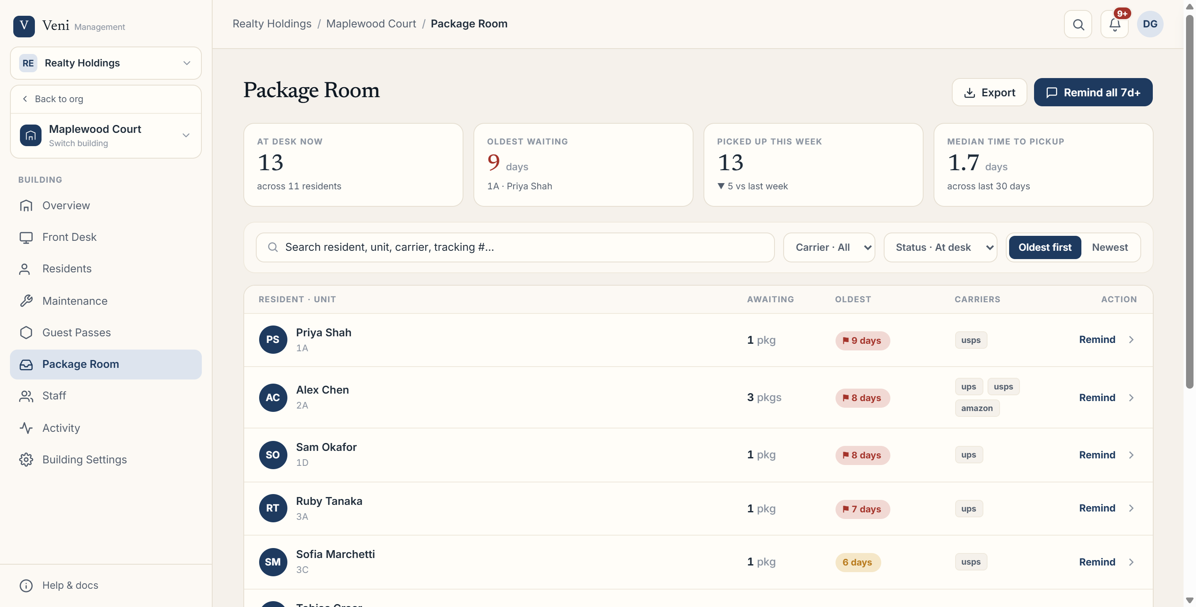Select the Oldest first sort toggle
Image resolution: width=1196 pixels, height=607 pixels.
coord(1045,247)
